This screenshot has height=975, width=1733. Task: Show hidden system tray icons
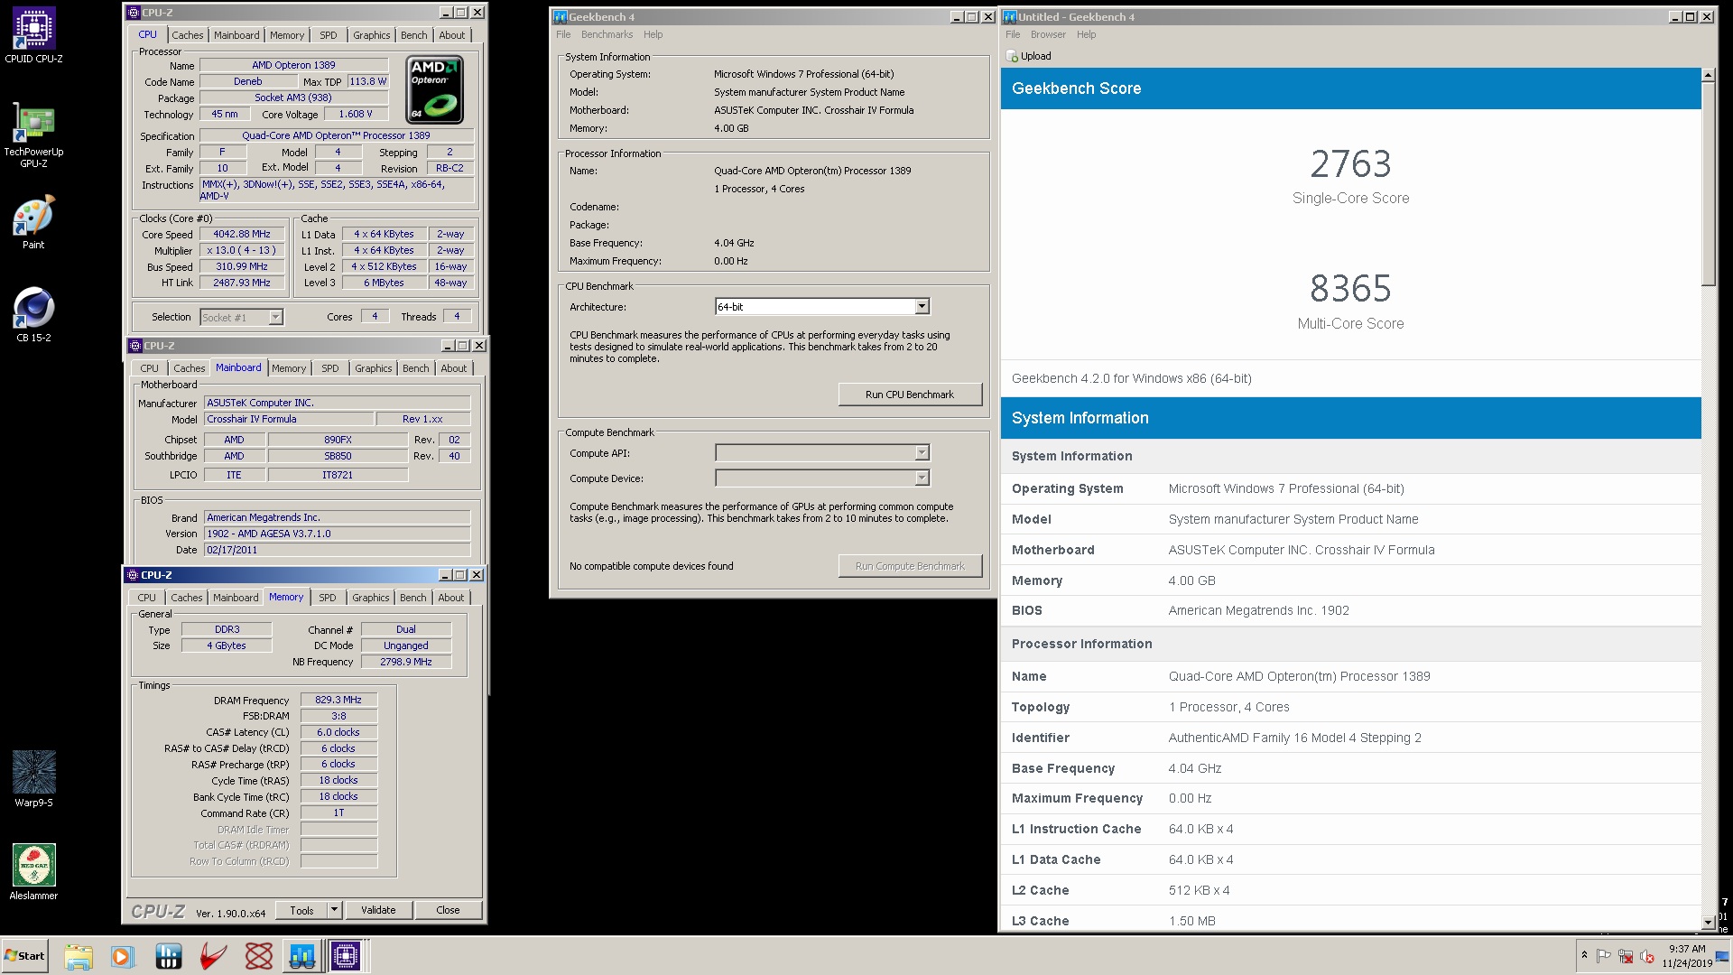(x=1584, y=955)
